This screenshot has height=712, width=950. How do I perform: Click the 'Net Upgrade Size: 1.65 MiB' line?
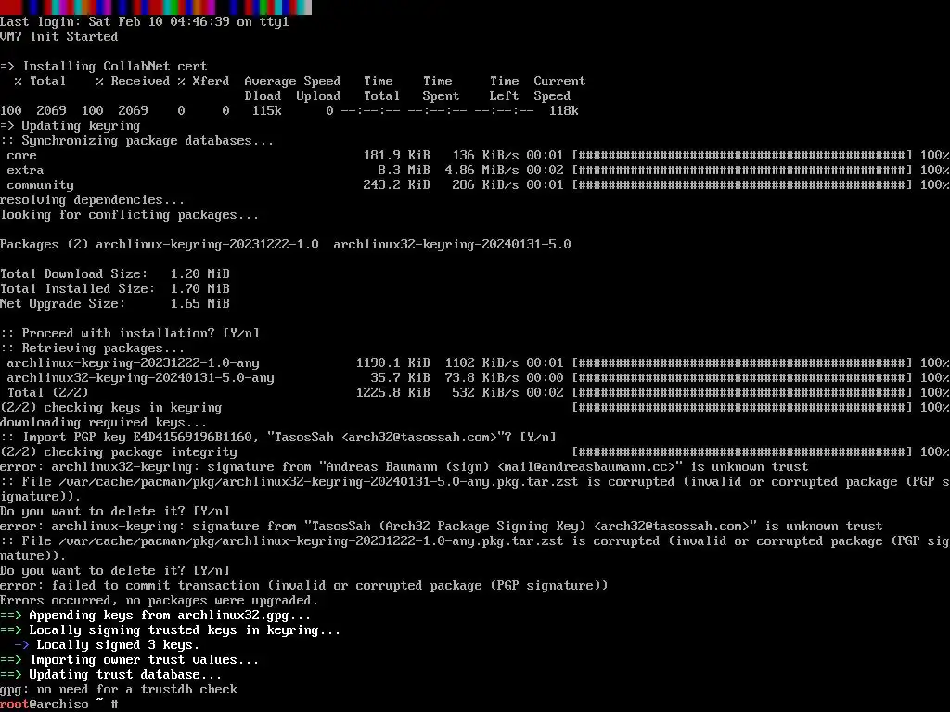point(115,304)
